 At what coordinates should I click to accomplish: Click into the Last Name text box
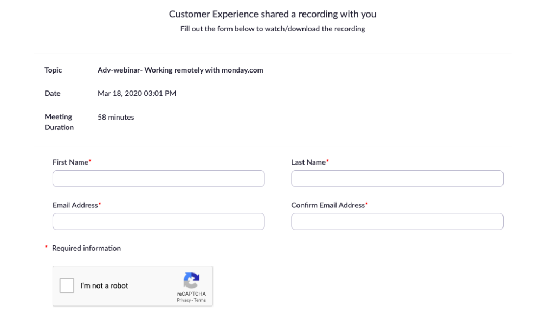click(397, 179)
